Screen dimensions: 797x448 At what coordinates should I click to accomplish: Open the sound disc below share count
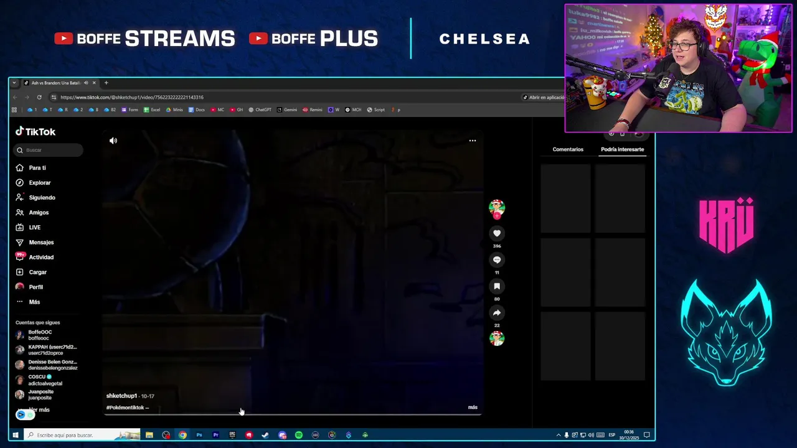click(x=497, y=338)
